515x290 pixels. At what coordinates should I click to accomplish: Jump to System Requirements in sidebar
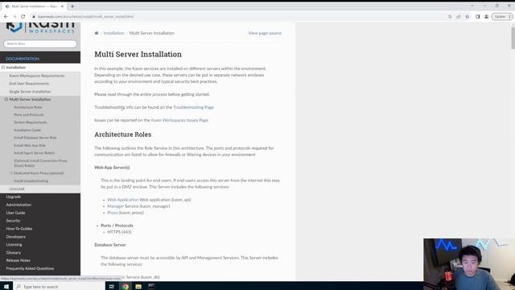tap(31, 122)
